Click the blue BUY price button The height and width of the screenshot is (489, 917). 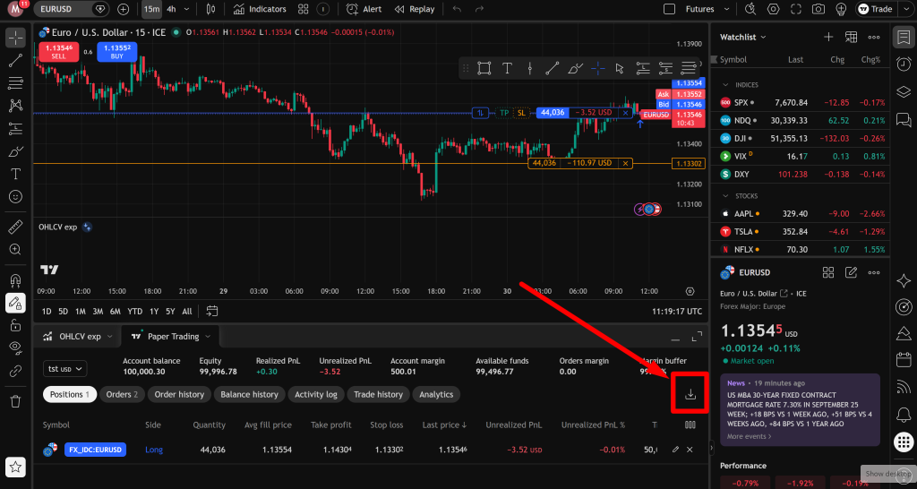click(x=117, y=51)
